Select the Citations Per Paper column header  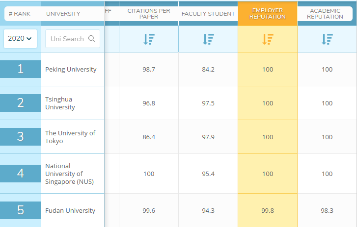coord(149,14)
